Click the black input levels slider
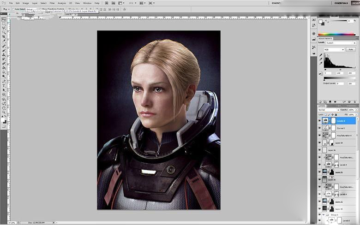360x225 pixels. pos(325,69)
